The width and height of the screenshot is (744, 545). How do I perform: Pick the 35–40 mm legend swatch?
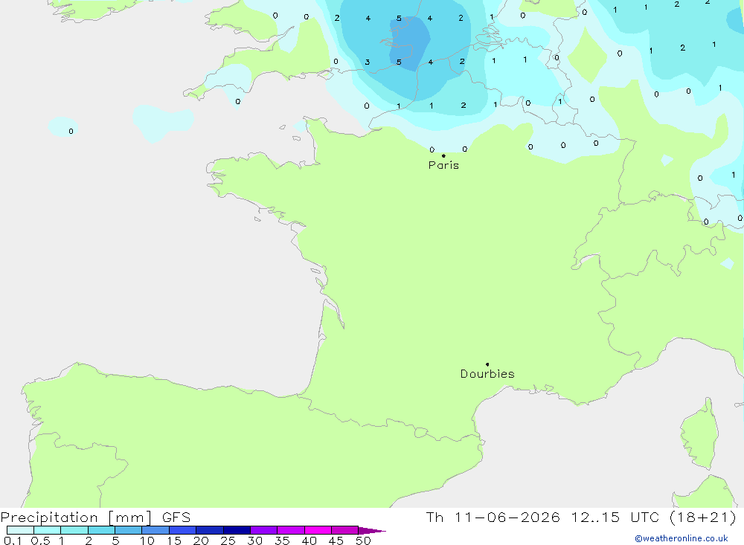click(x=290, y=530)
